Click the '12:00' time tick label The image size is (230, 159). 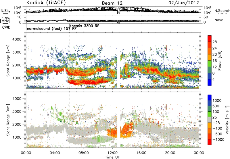[112, 153]
